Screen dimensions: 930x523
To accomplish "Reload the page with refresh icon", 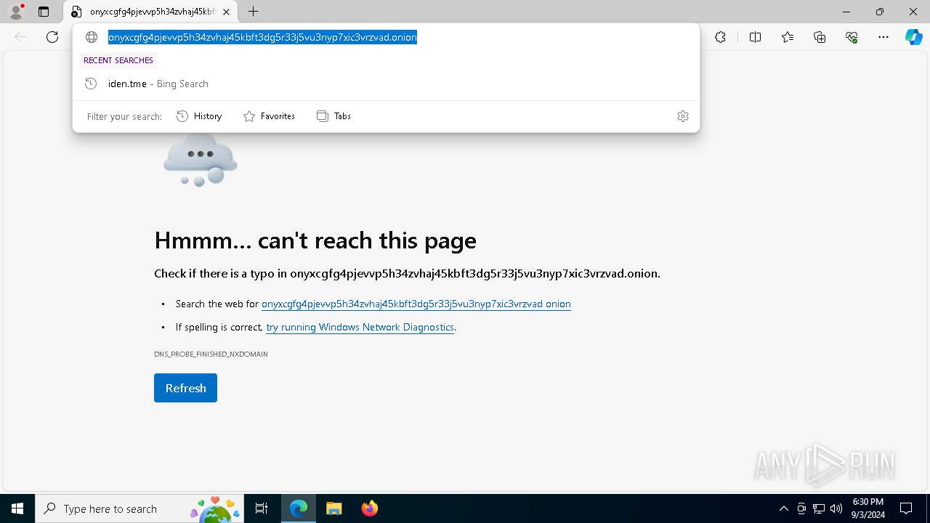I will click(52, 37).
